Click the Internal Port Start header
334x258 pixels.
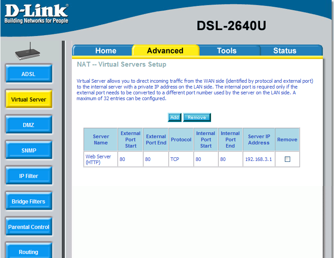tap(206, 140)
